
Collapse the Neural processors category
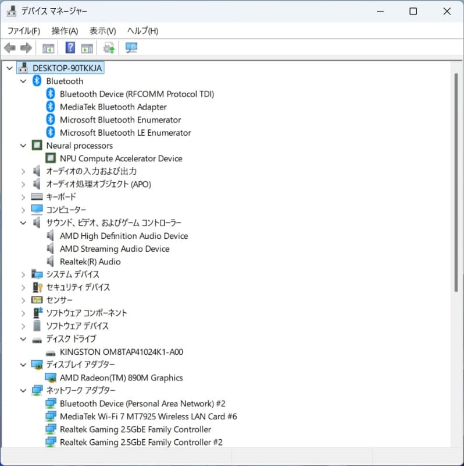tap(23, 146)
